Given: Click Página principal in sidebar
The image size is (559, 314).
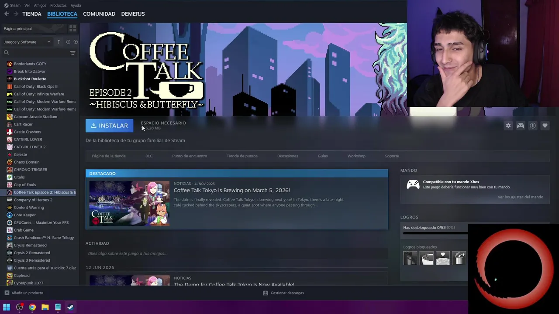Looking at the screenshot, I should point(17,28).
